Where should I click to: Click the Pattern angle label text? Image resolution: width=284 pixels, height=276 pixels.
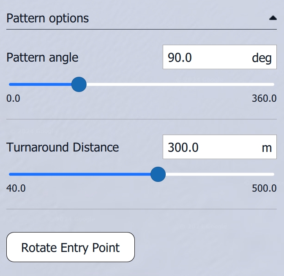[x=42, y=57]
